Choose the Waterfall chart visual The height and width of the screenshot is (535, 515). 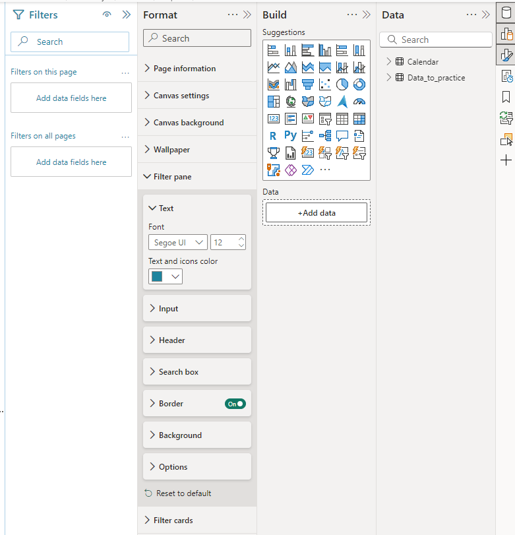pyautogui.click(x=291, y=84)
